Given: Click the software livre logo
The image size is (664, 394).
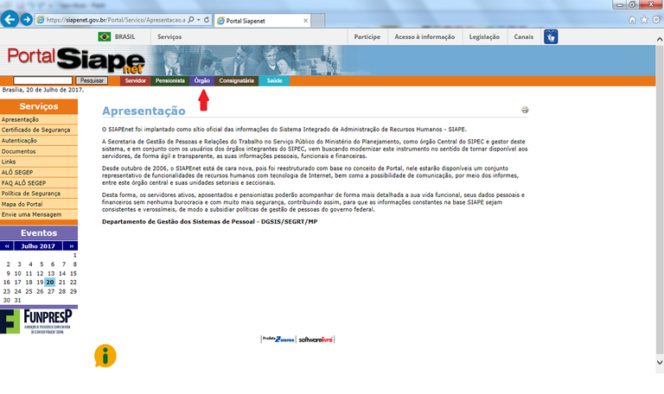Looking at the screenshot, I should (316, 340).
